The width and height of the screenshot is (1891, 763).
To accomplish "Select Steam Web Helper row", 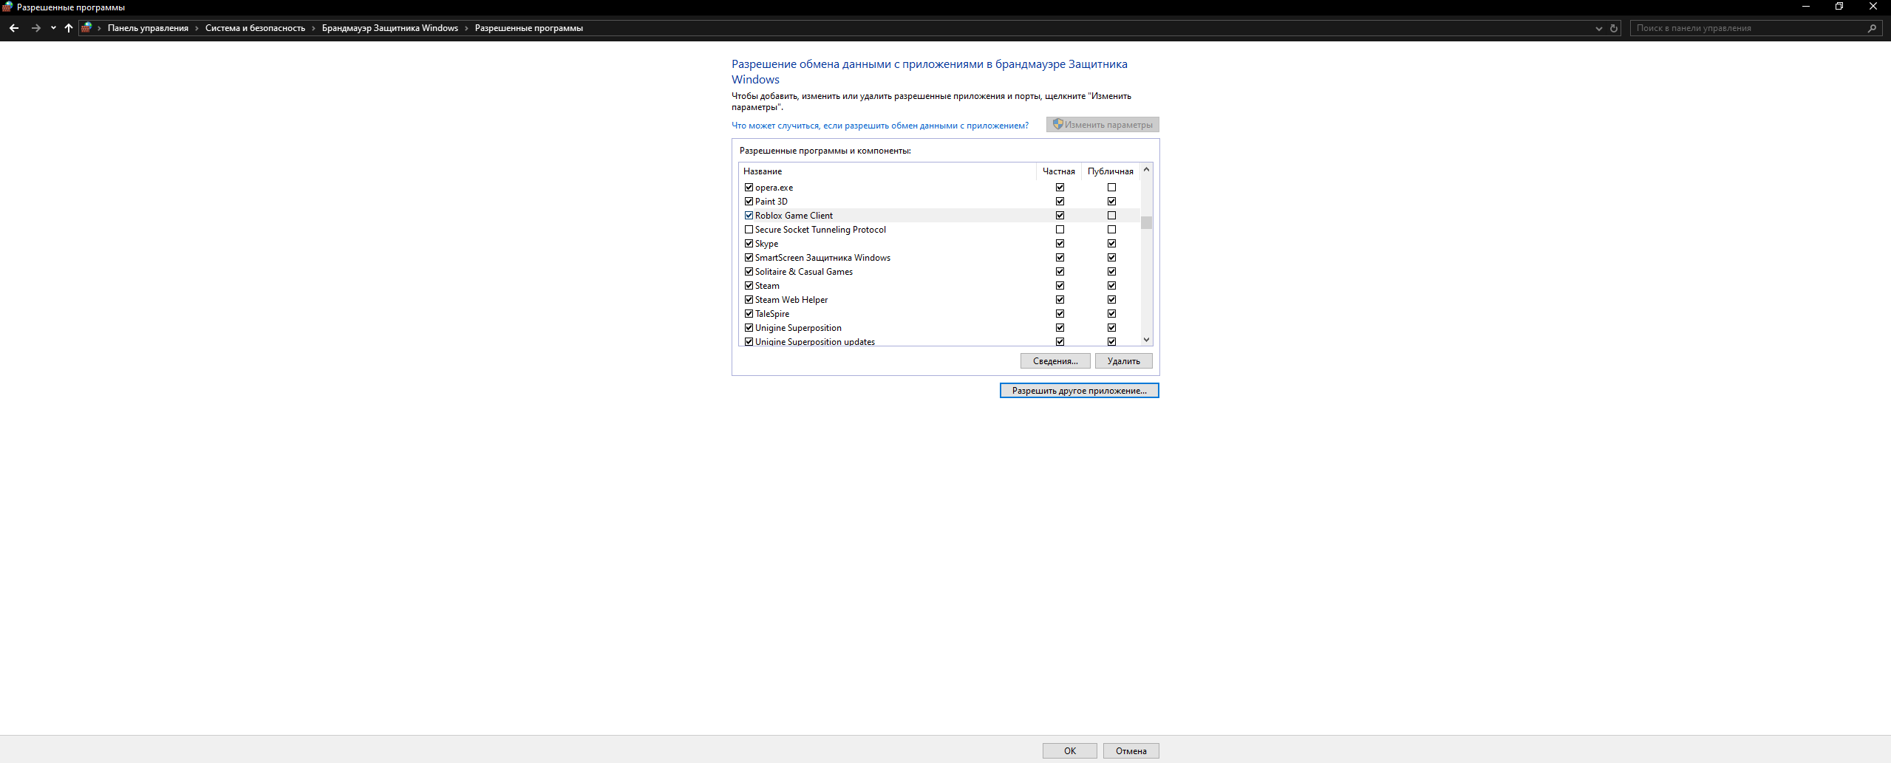I will (x=939, y=300).
